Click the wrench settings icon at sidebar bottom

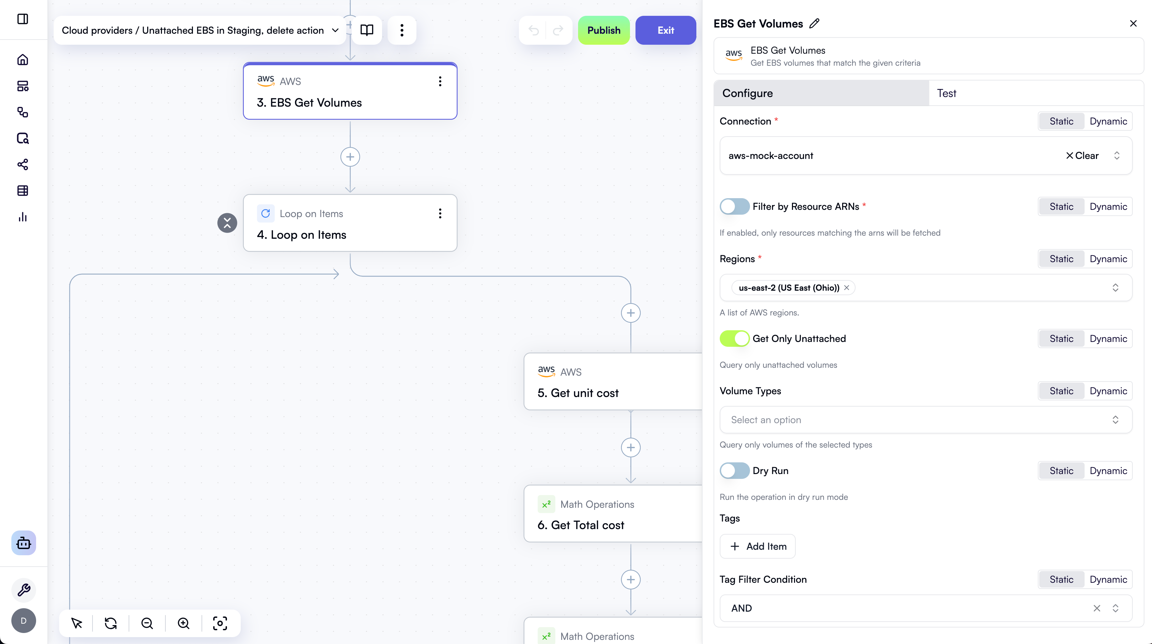(x=23, y=590)
